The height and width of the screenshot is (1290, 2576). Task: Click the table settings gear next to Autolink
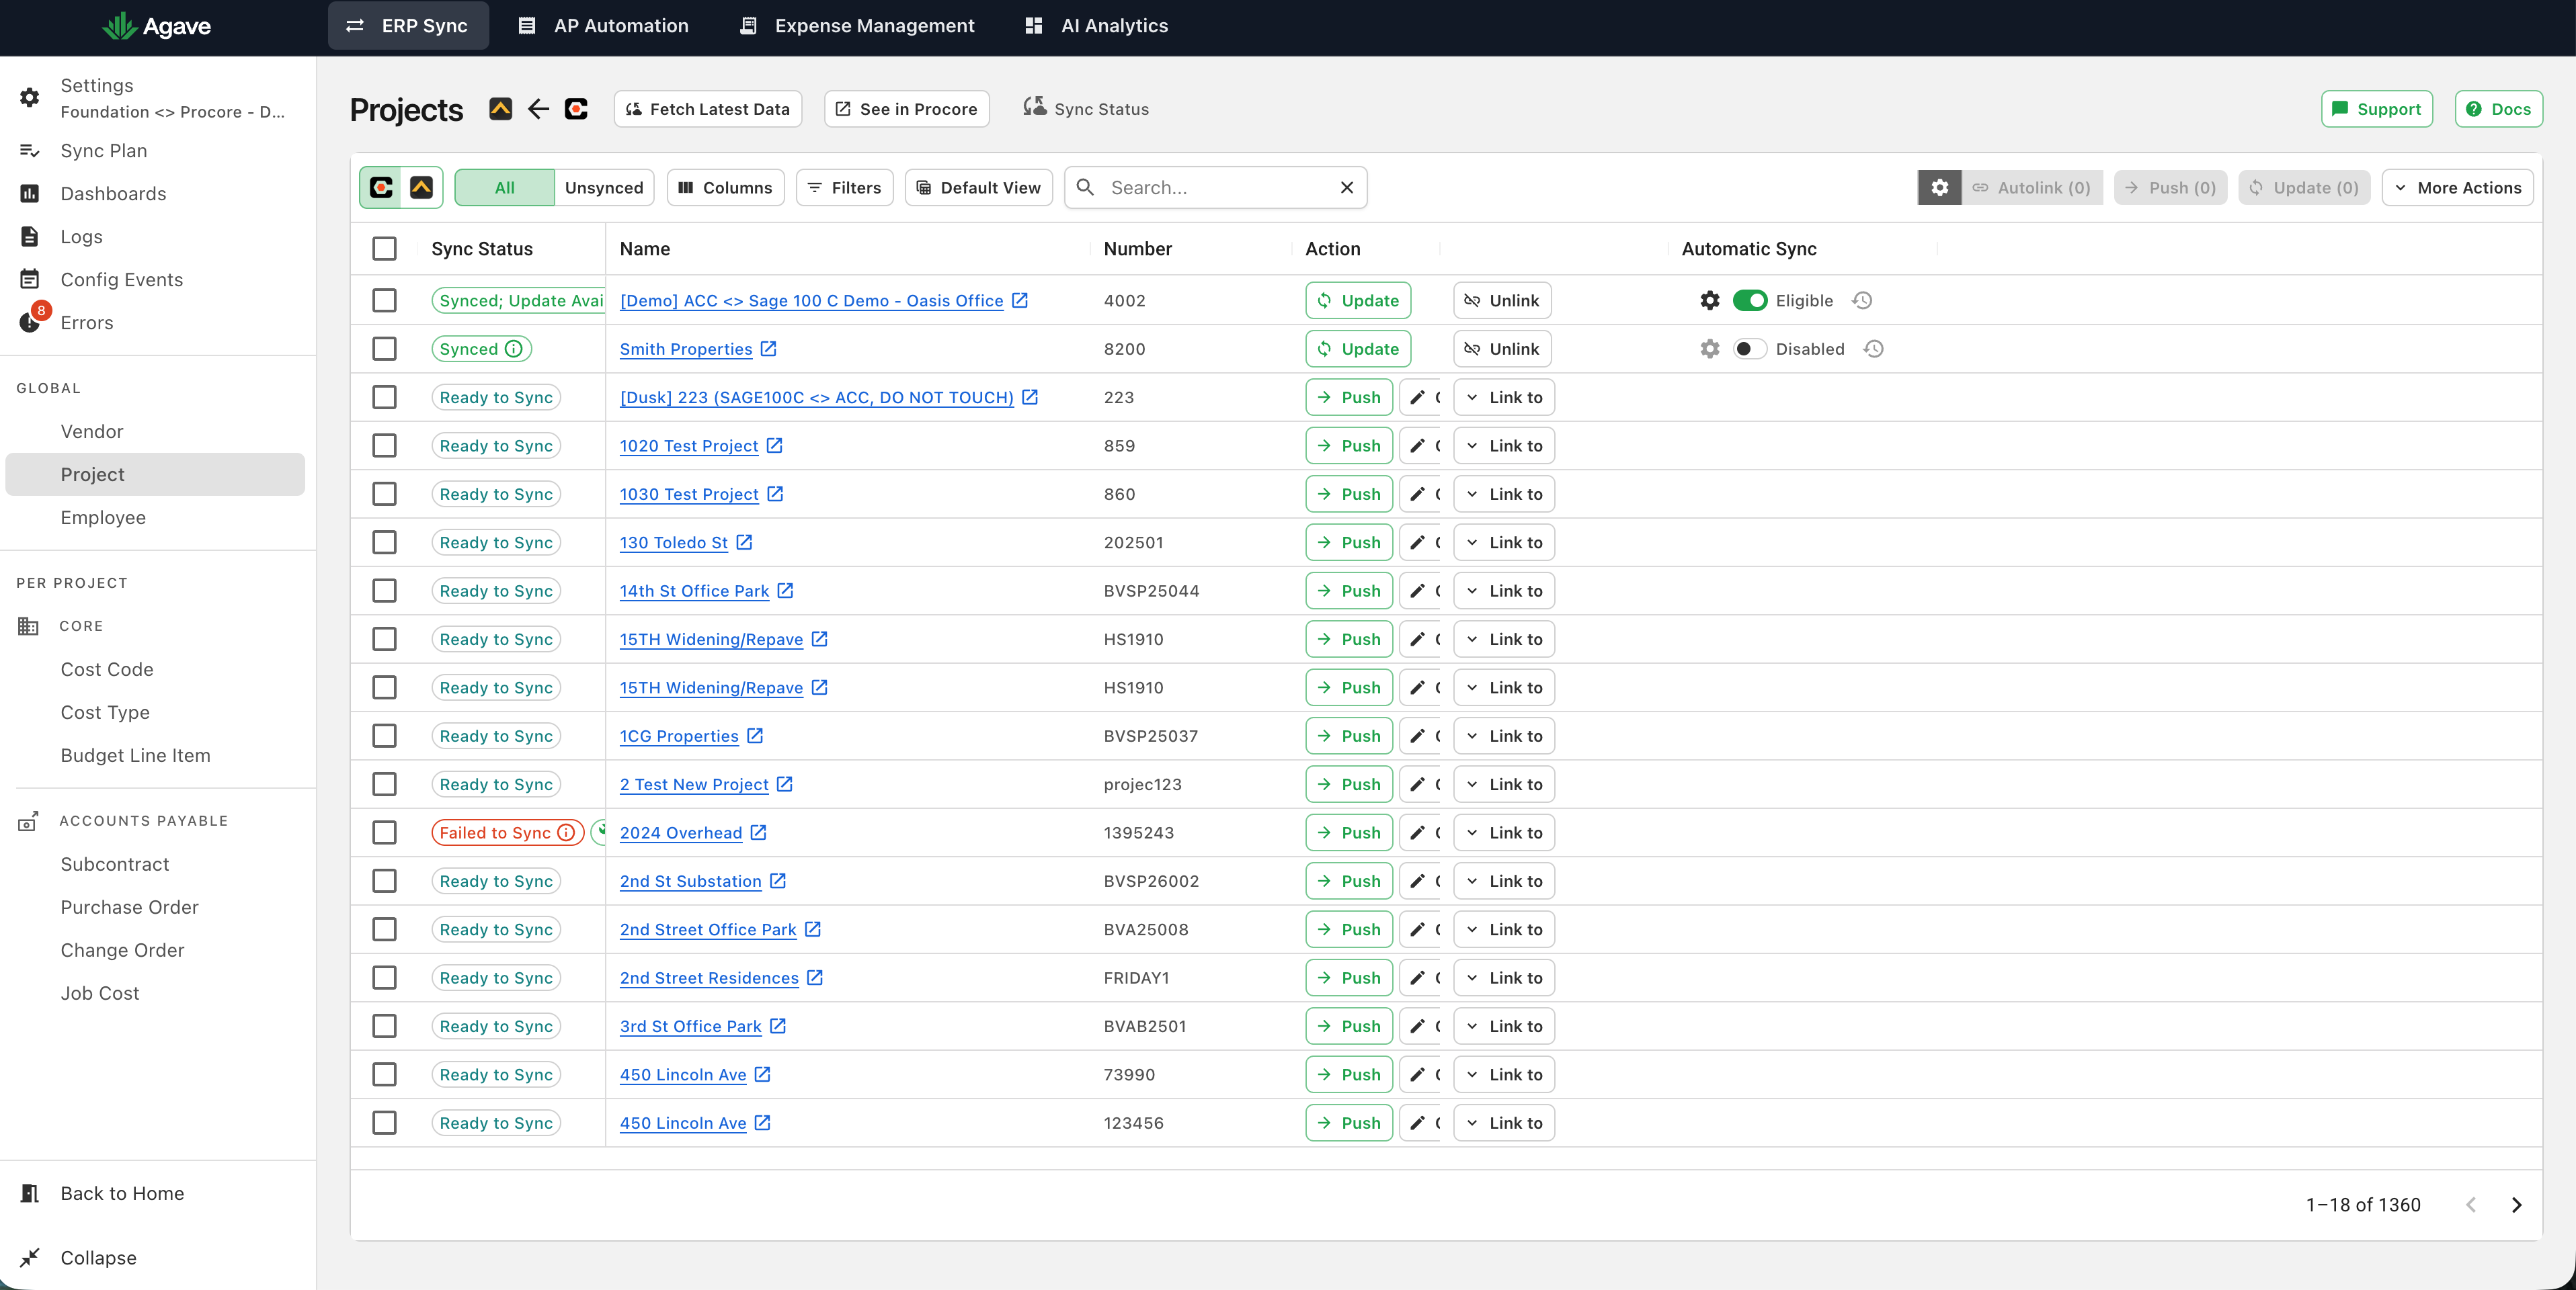1939,188
